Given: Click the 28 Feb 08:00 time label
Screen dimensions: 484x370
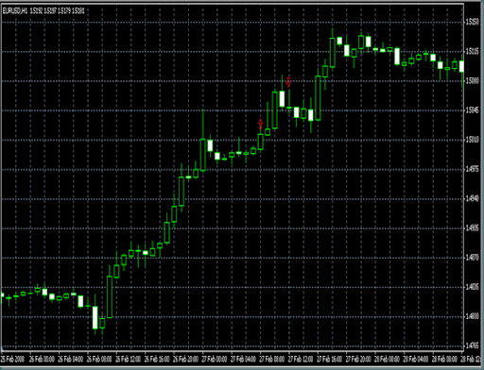Looking at the screenshot, I should pos(444,359).
